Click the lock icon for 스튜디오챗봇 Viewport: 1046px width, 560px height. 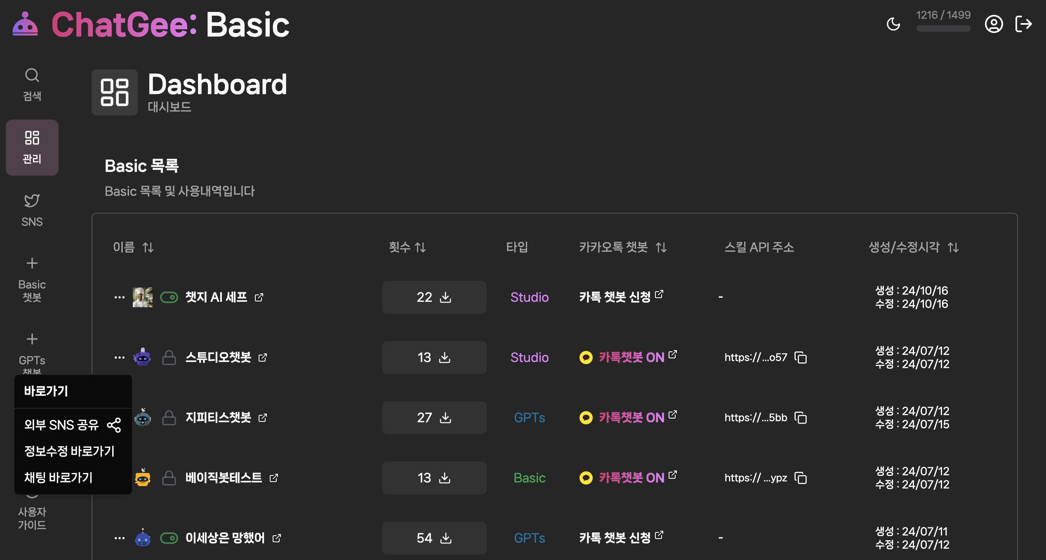click(x=169, y=358)
